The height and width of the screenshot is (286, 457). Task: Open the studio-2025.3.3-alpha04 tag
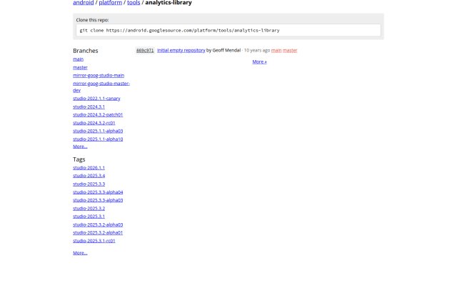(98, 192)
